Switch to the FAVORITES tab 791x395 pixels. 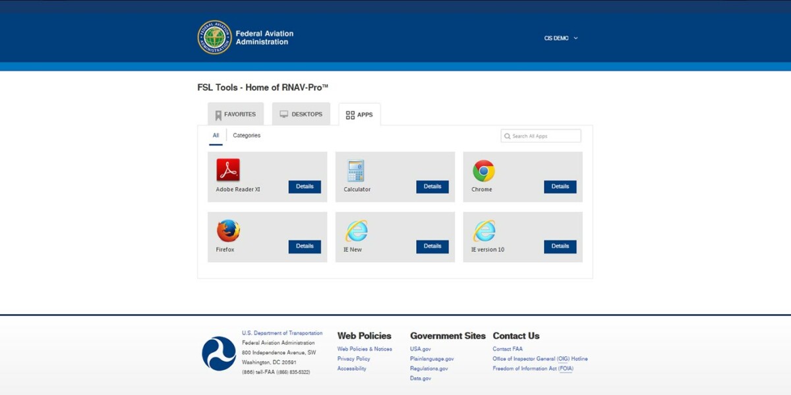[x=235, y=114]
